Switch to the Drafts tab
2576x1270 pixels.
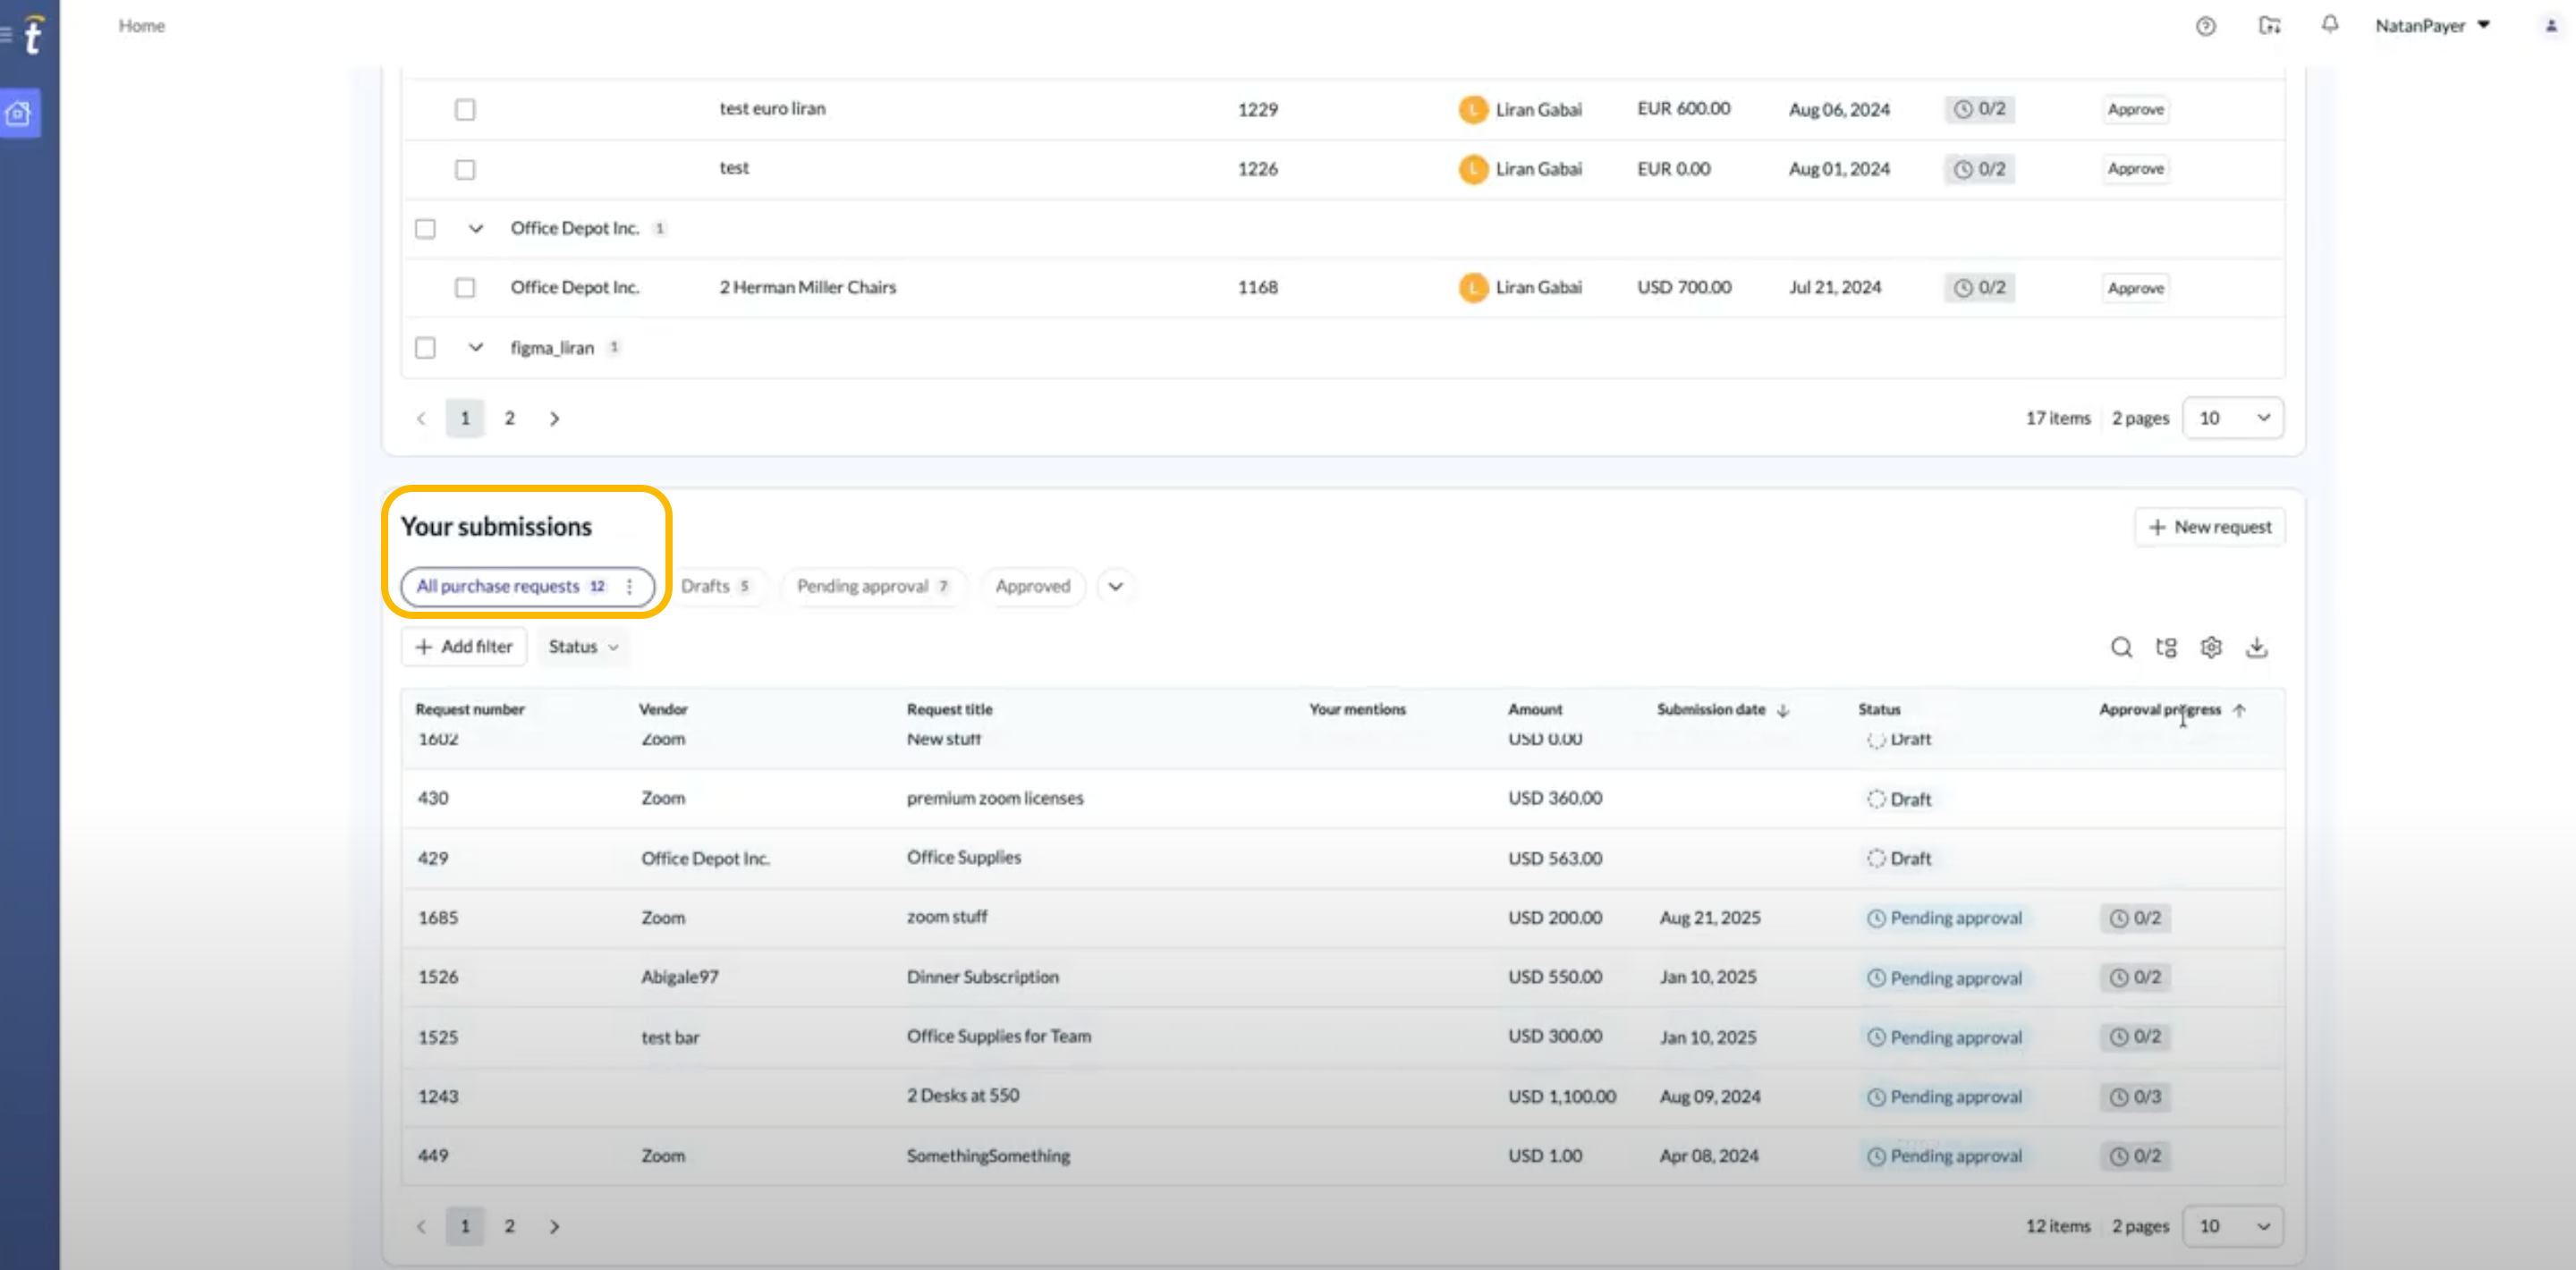click(x=716, y=586)
